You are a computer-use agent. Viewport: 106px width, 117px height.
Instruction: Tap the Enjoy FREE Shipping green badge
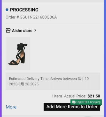[86, 102]
